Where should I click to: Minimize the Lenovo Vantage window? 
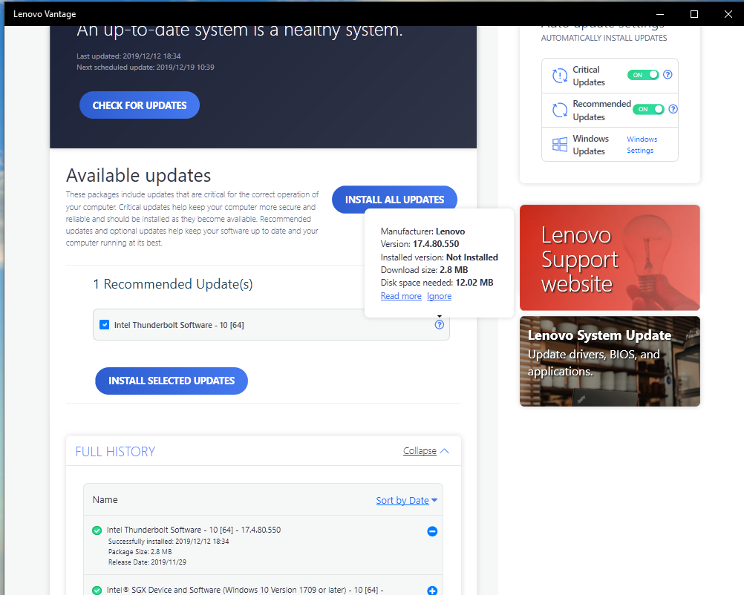tap(660, 14)
